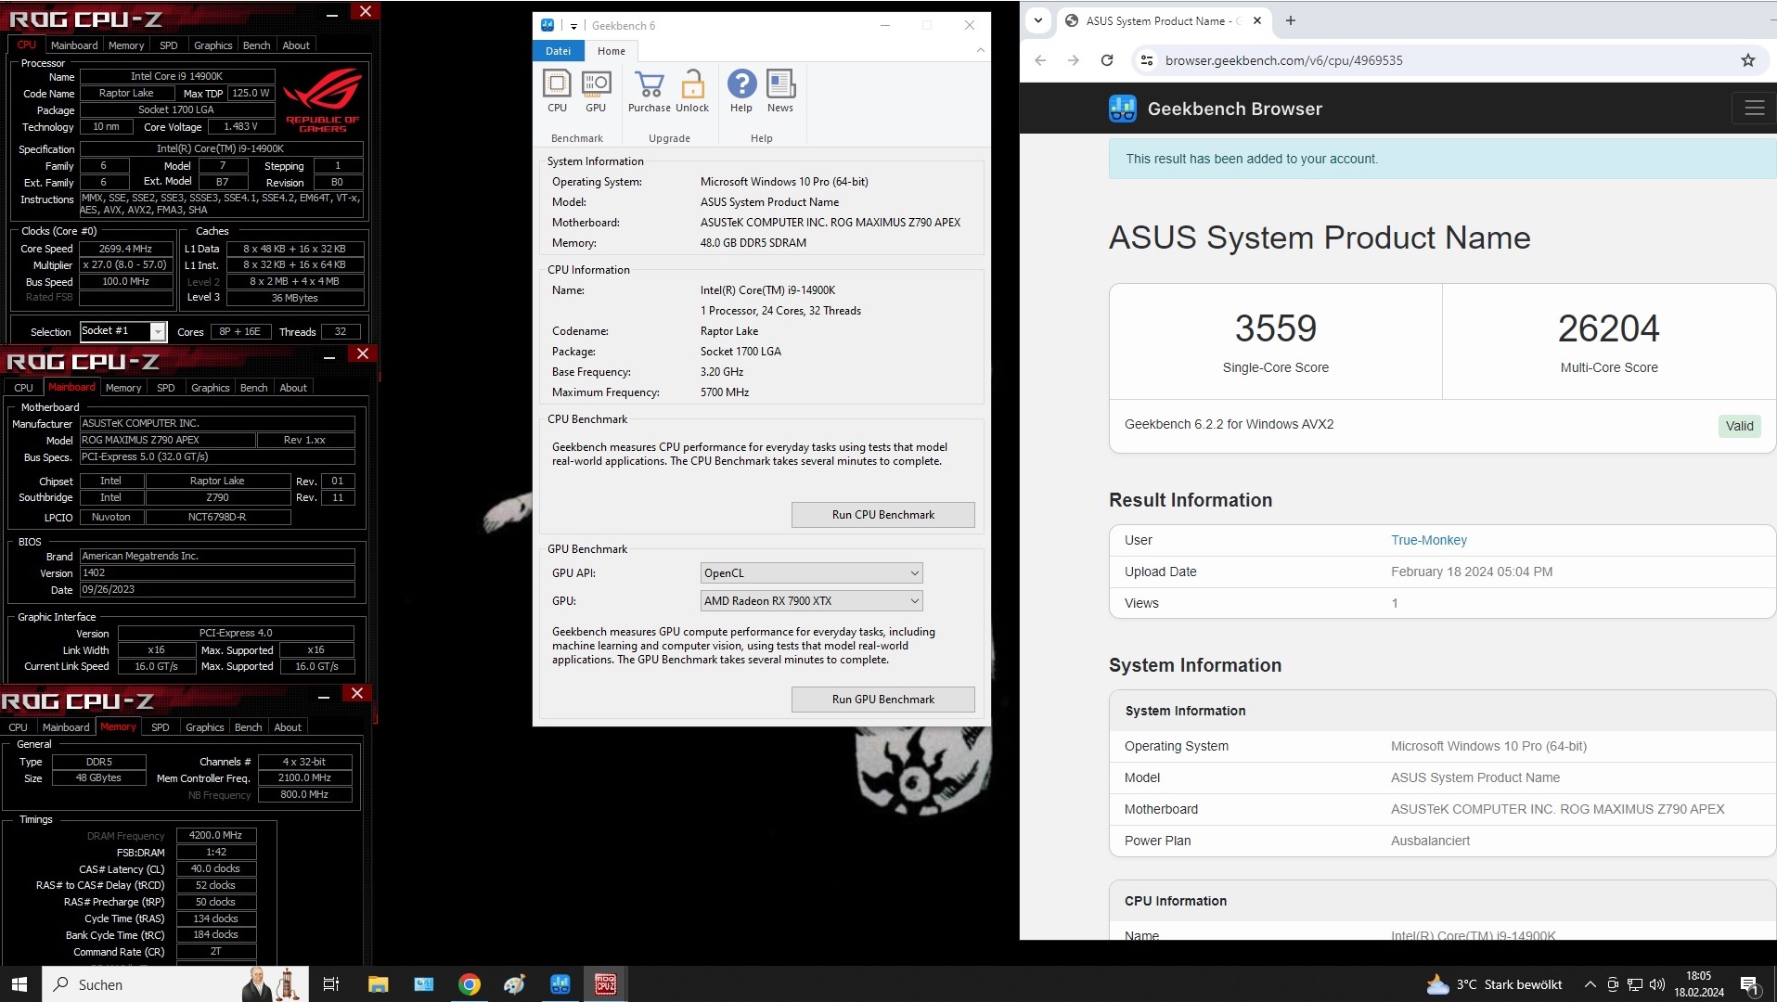This screenshot has height=1002, width=1777.
Task: Switch to CPU tab in middle CPU-Z window
Action: 23,388
